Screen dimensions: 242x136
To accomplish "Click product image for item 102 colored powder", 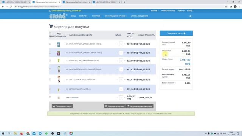I will coord(59,53).
